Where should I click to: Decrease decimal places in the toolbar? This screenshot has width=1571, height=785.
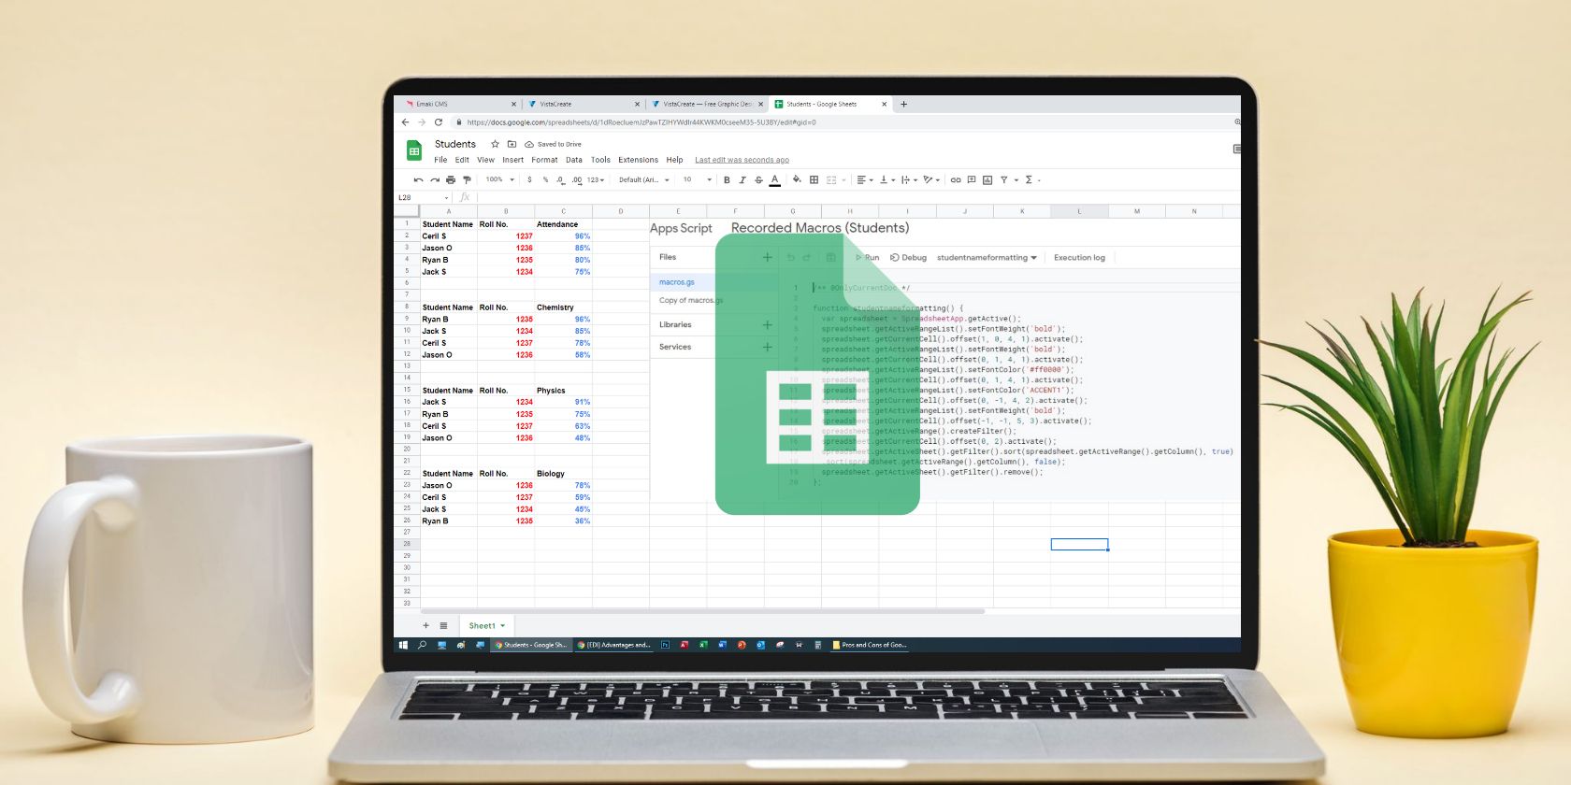click(x=560, y=179)
